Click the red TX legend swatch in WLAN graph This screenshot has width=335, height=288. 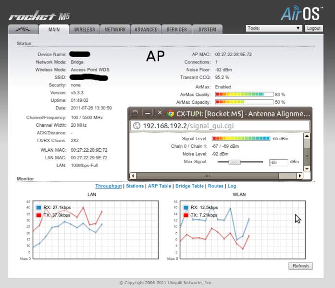[186, 215]
